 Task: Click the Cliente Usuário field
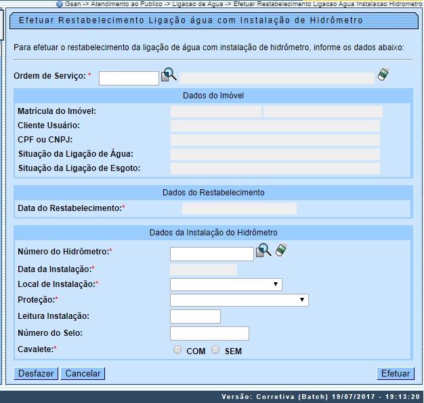275,126
